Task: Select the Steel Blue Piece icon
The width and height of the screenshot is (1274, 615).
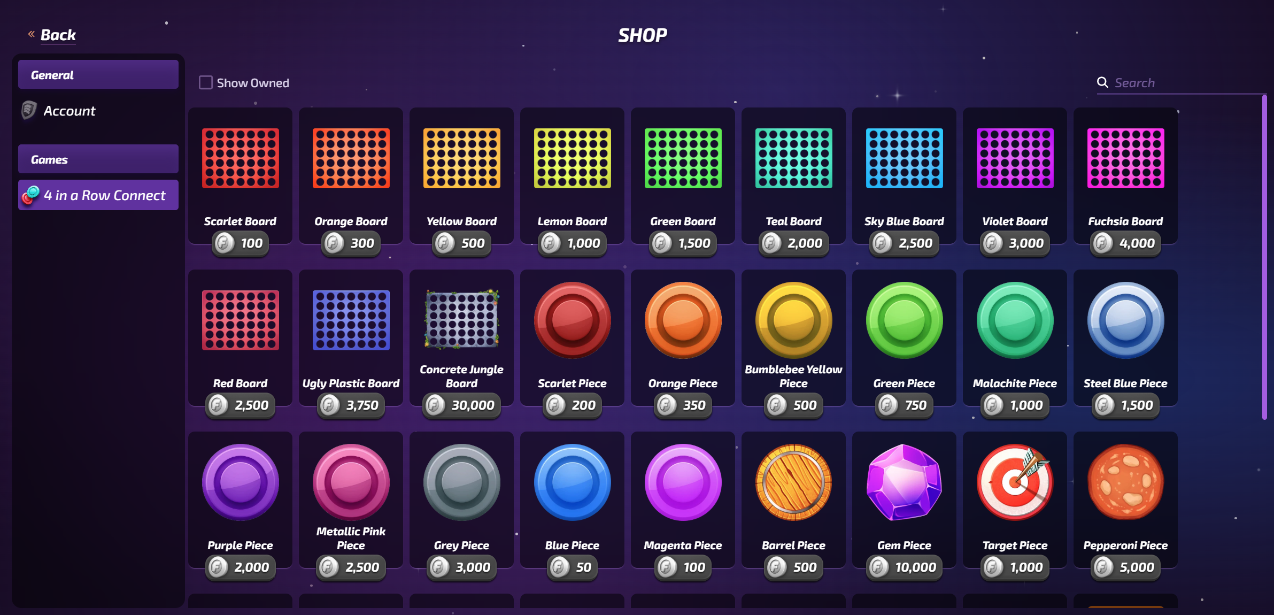Action: (x=1125, y=320)
